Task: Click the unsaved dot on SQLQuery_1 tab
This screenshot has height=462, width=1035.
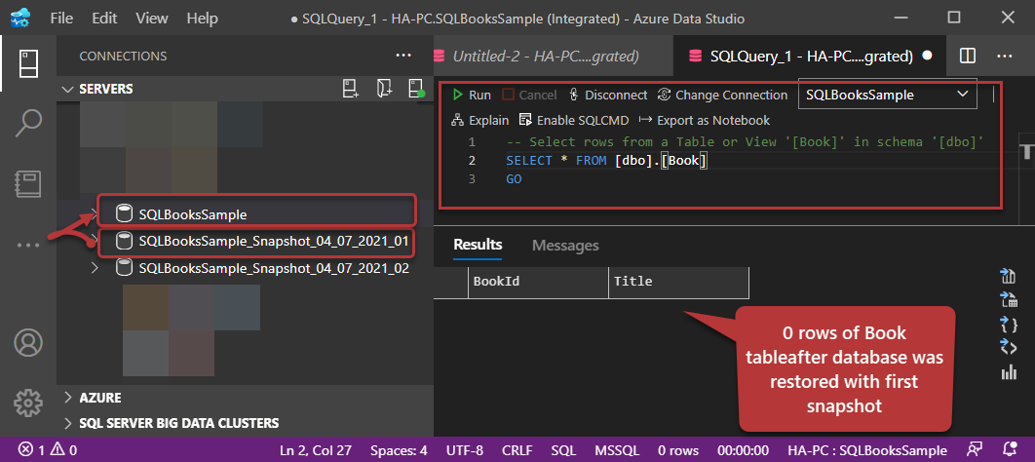Action: coord(927,57)
